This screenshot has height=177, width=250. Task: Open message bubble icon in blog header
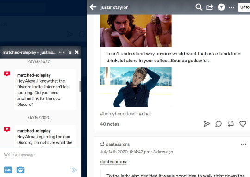coord(221,7)
